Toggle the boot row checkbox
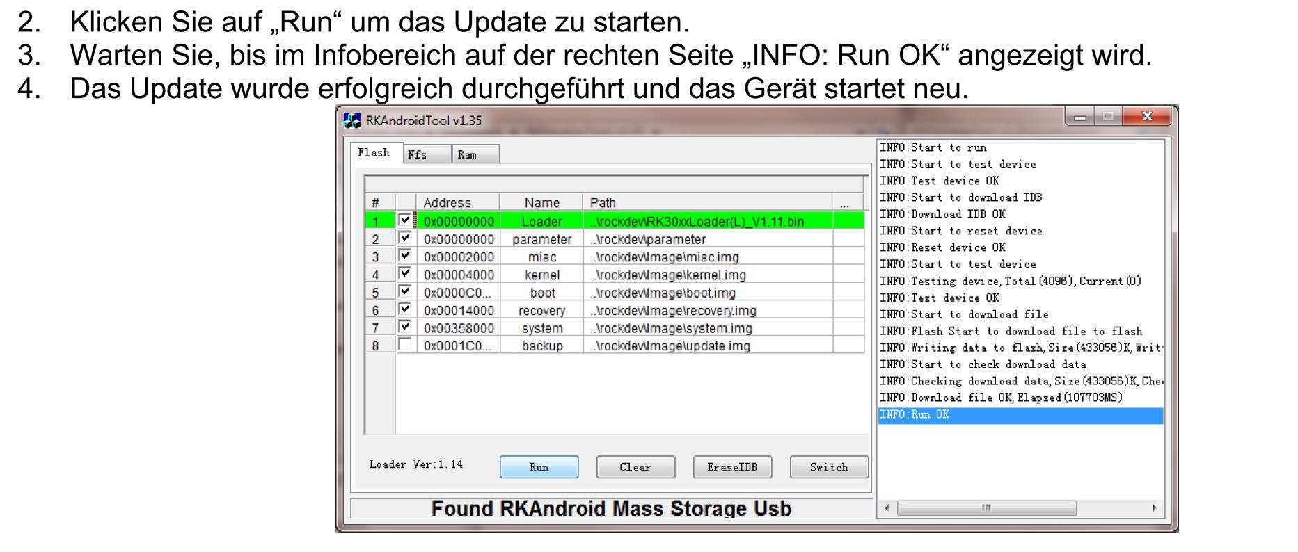 coord(405,291)
